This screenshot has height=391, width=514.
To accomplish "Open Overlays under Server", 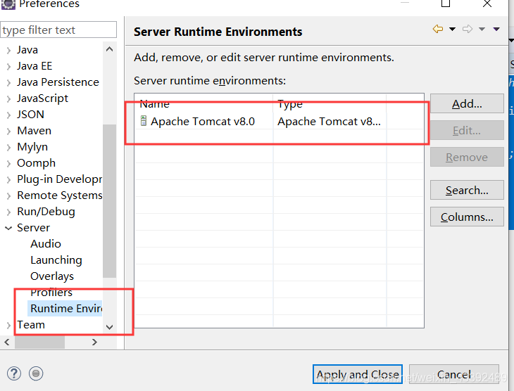I will click(x=52, y=276).
